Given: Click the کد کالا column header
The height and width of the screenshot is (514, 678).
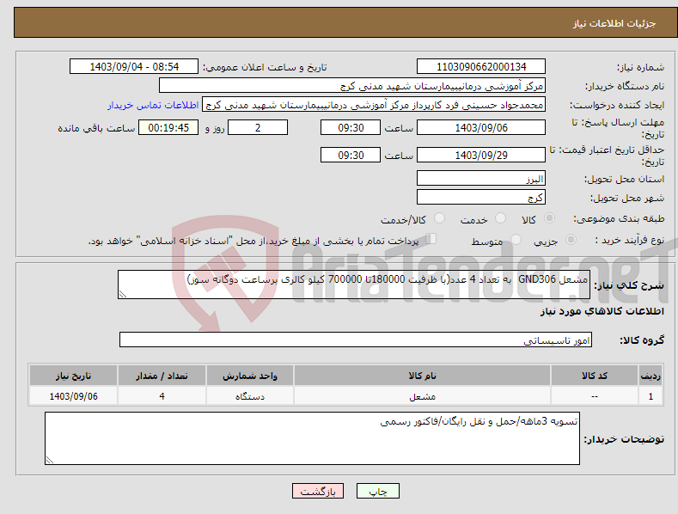Looking at the screenshot, I should [x=595, y=376].
